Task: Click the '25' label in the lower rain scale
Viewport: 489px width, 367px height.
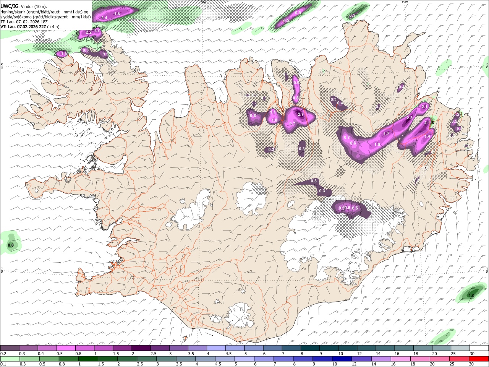Action: click(x=452, y=364)
